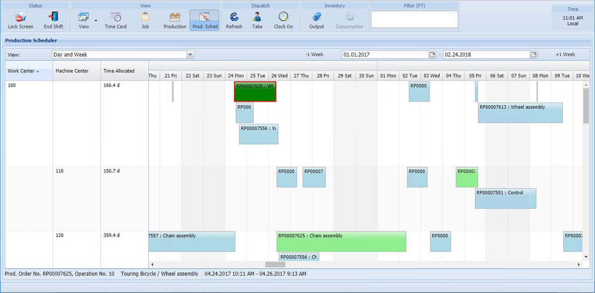Select the 7557 : Chain assembly bar
Screen dimensions: 595x293
coord(192,241)
